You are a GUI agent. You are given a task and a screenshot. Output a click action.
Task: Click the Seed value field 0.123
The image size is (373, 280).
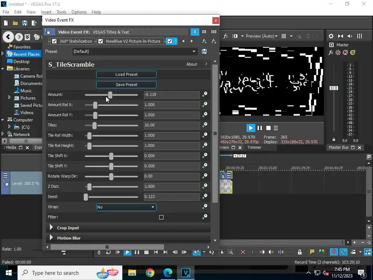pyautogui.click(x=172, y=197)
